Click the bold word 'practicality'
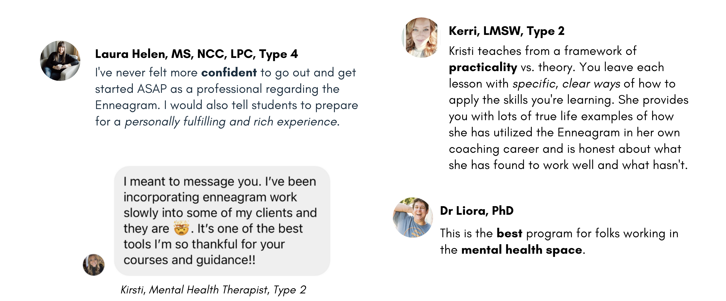Image resolution: width=726 pixels, height=301 pixels. [x=483, y=67]
